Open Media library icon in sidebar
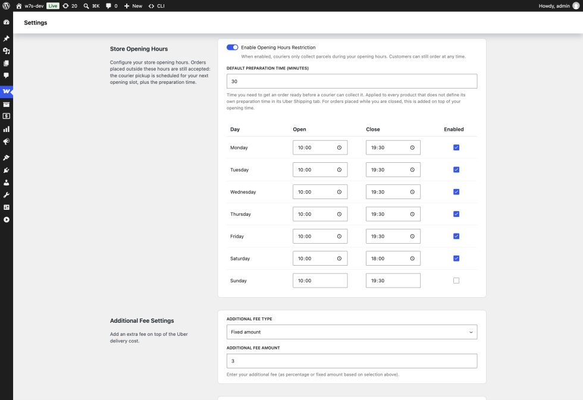The image size is (583, 400). pyautogui.click(x=7, y=51)
